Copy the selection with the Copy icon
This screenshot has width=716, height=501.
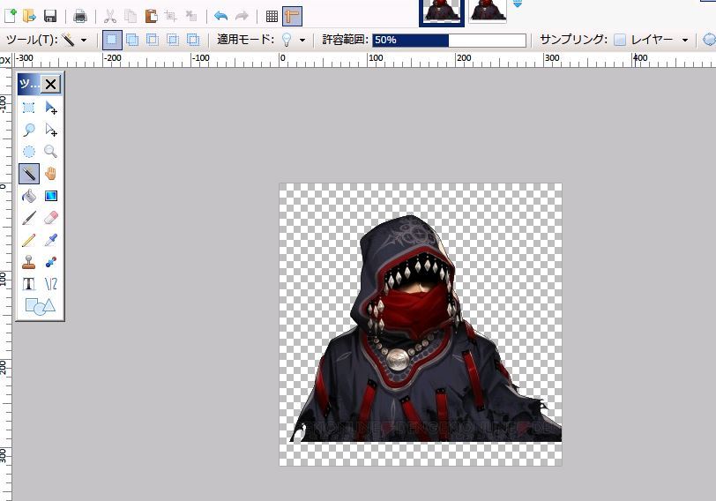tap(131, 17)
